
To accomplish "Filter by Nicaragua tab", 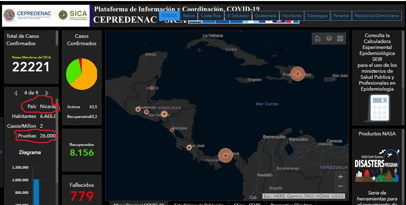I will [317, 15].
